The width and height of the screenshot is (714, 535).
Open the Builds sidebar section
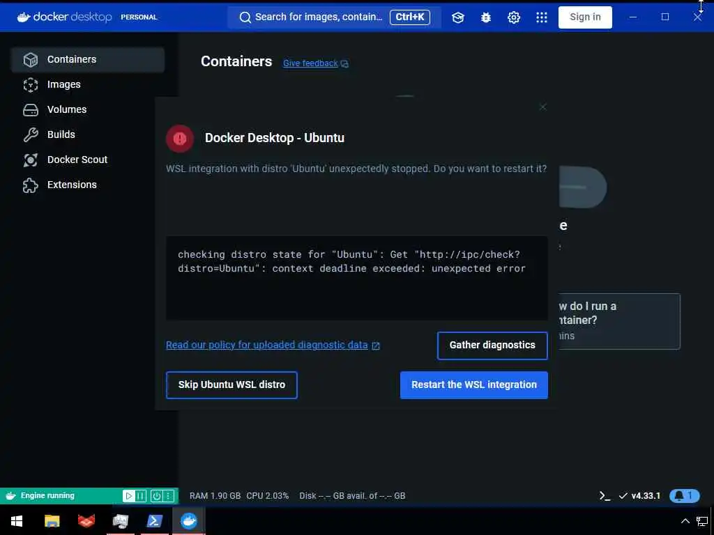click(88, 134)
